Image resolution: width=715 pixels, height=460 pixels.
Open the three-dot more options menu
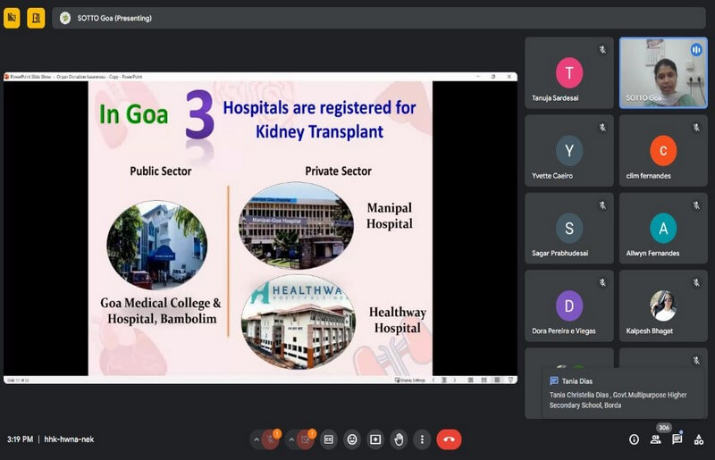coord(422,439)
